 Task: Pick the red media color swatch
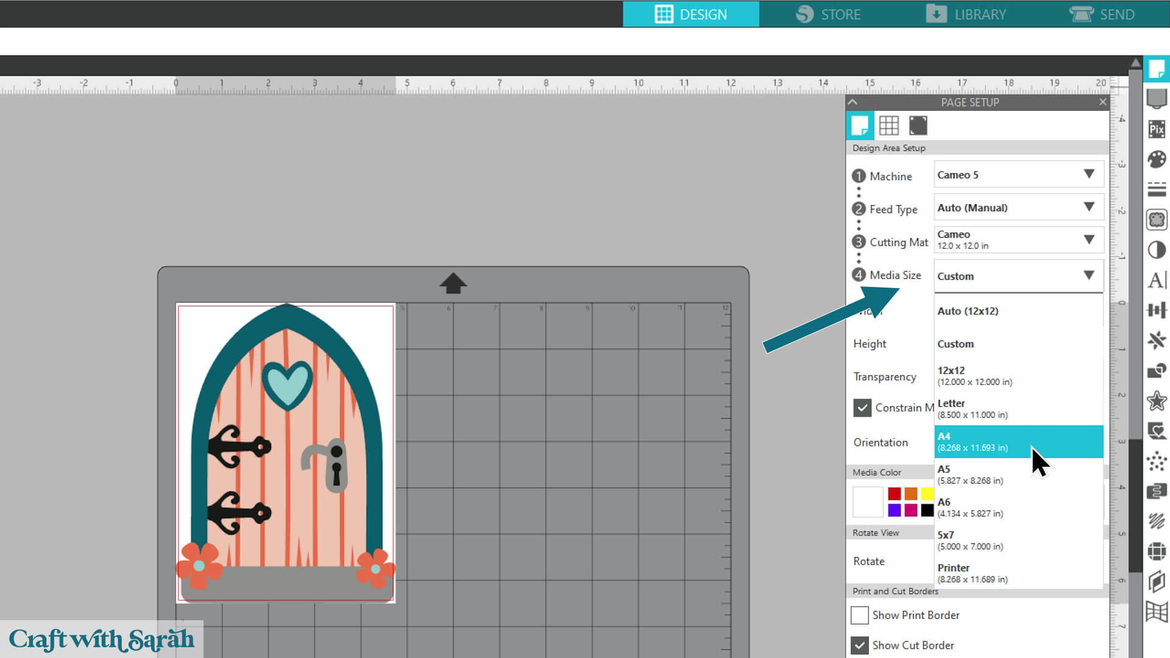894,493
